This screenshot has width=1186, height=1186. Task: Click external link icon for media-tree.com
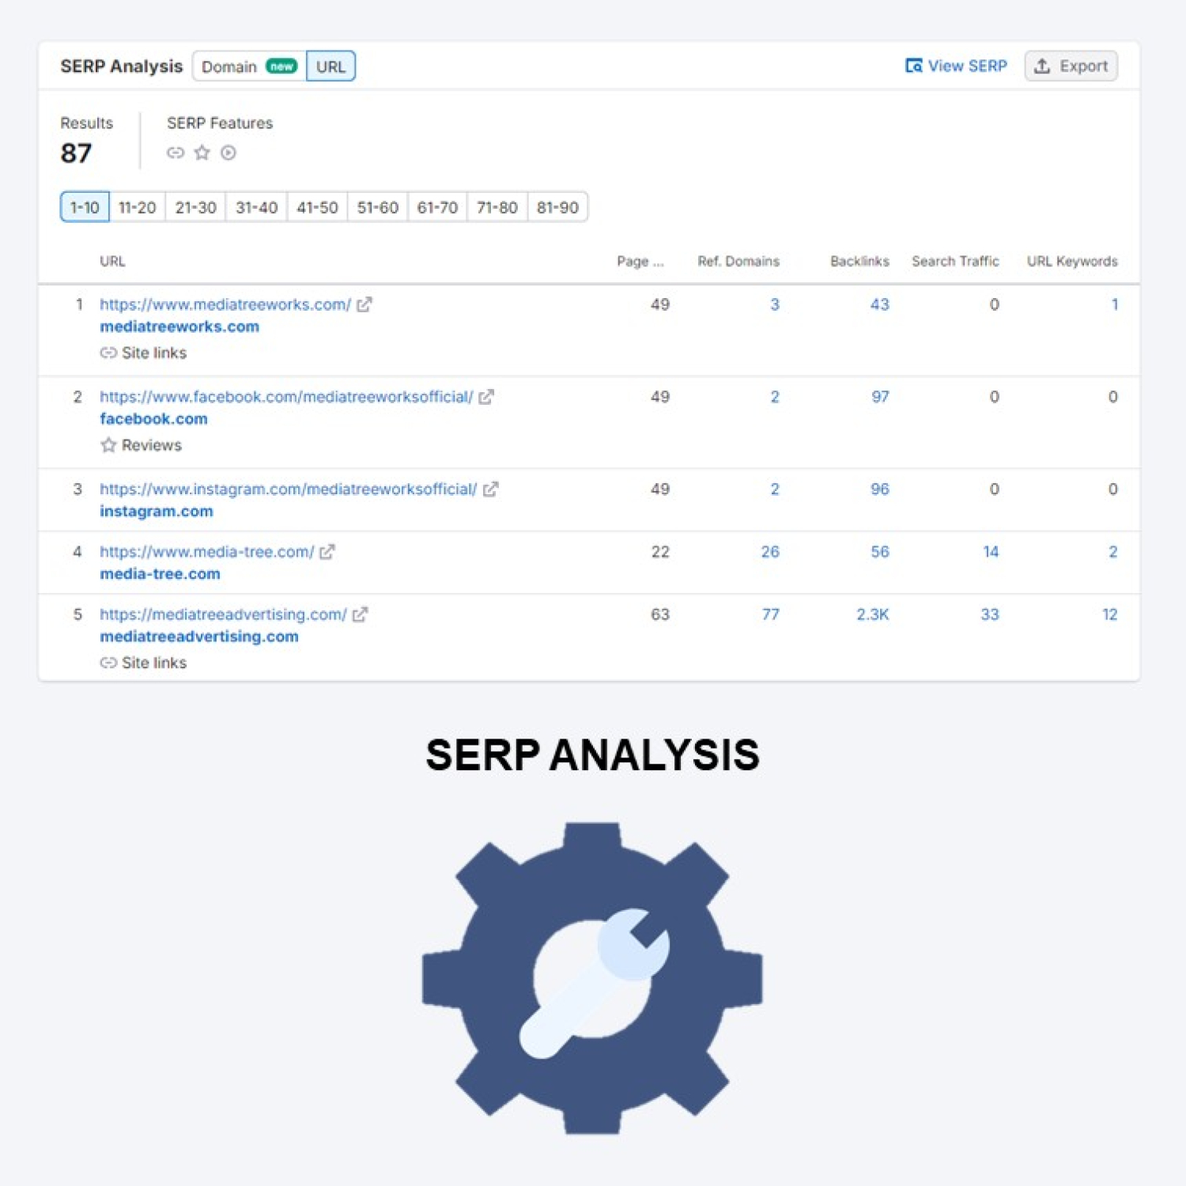[327, 552]
